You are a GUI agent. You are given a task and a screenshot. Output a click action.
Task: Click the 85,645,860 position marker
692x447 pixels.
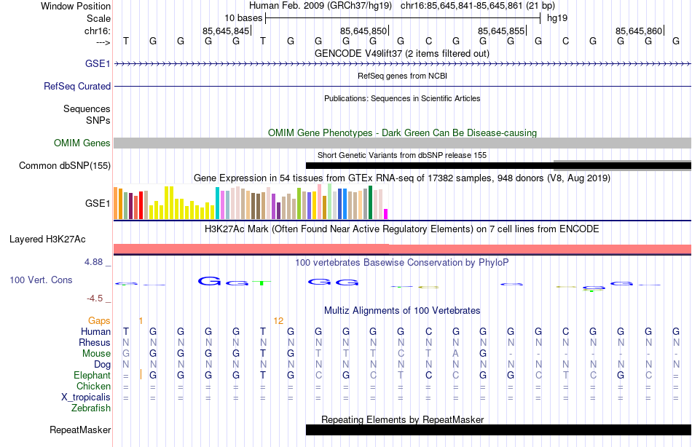(x=639, y=31)
